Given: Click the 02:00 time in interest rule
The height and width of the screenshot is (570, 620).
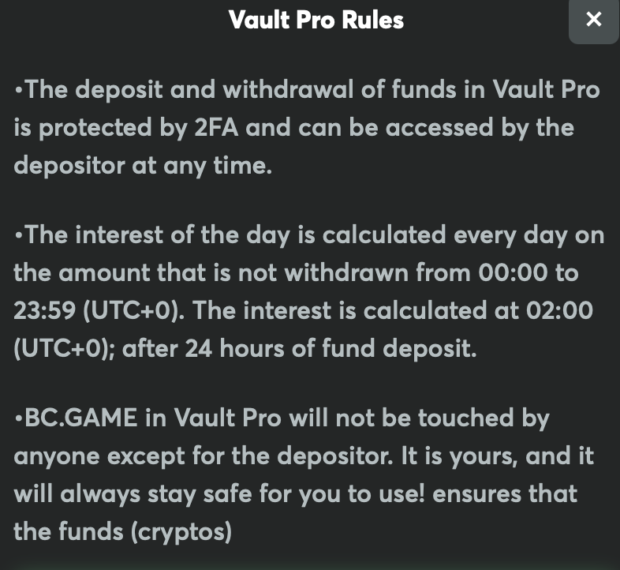Looking at the screenshot, I should tap(559, 310).
